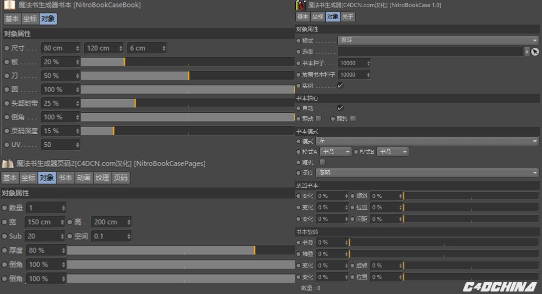The height and width of the screenshot is (294, 542).
Task: Enable the 翻动 checkbox
Action: click(x=319, y=119)
